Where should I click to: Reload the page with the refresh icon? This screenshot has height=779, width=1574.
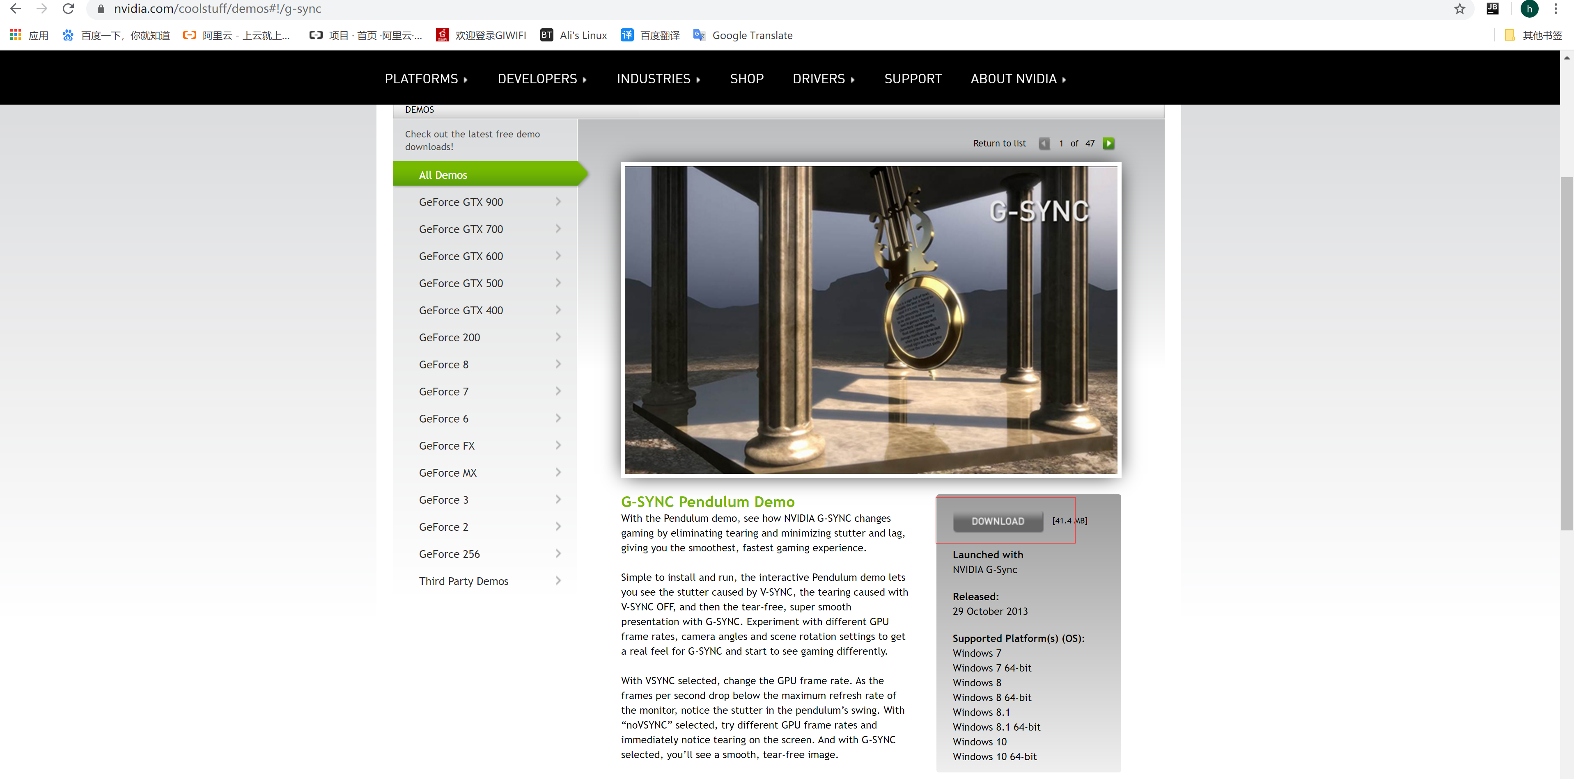[69, 9]
